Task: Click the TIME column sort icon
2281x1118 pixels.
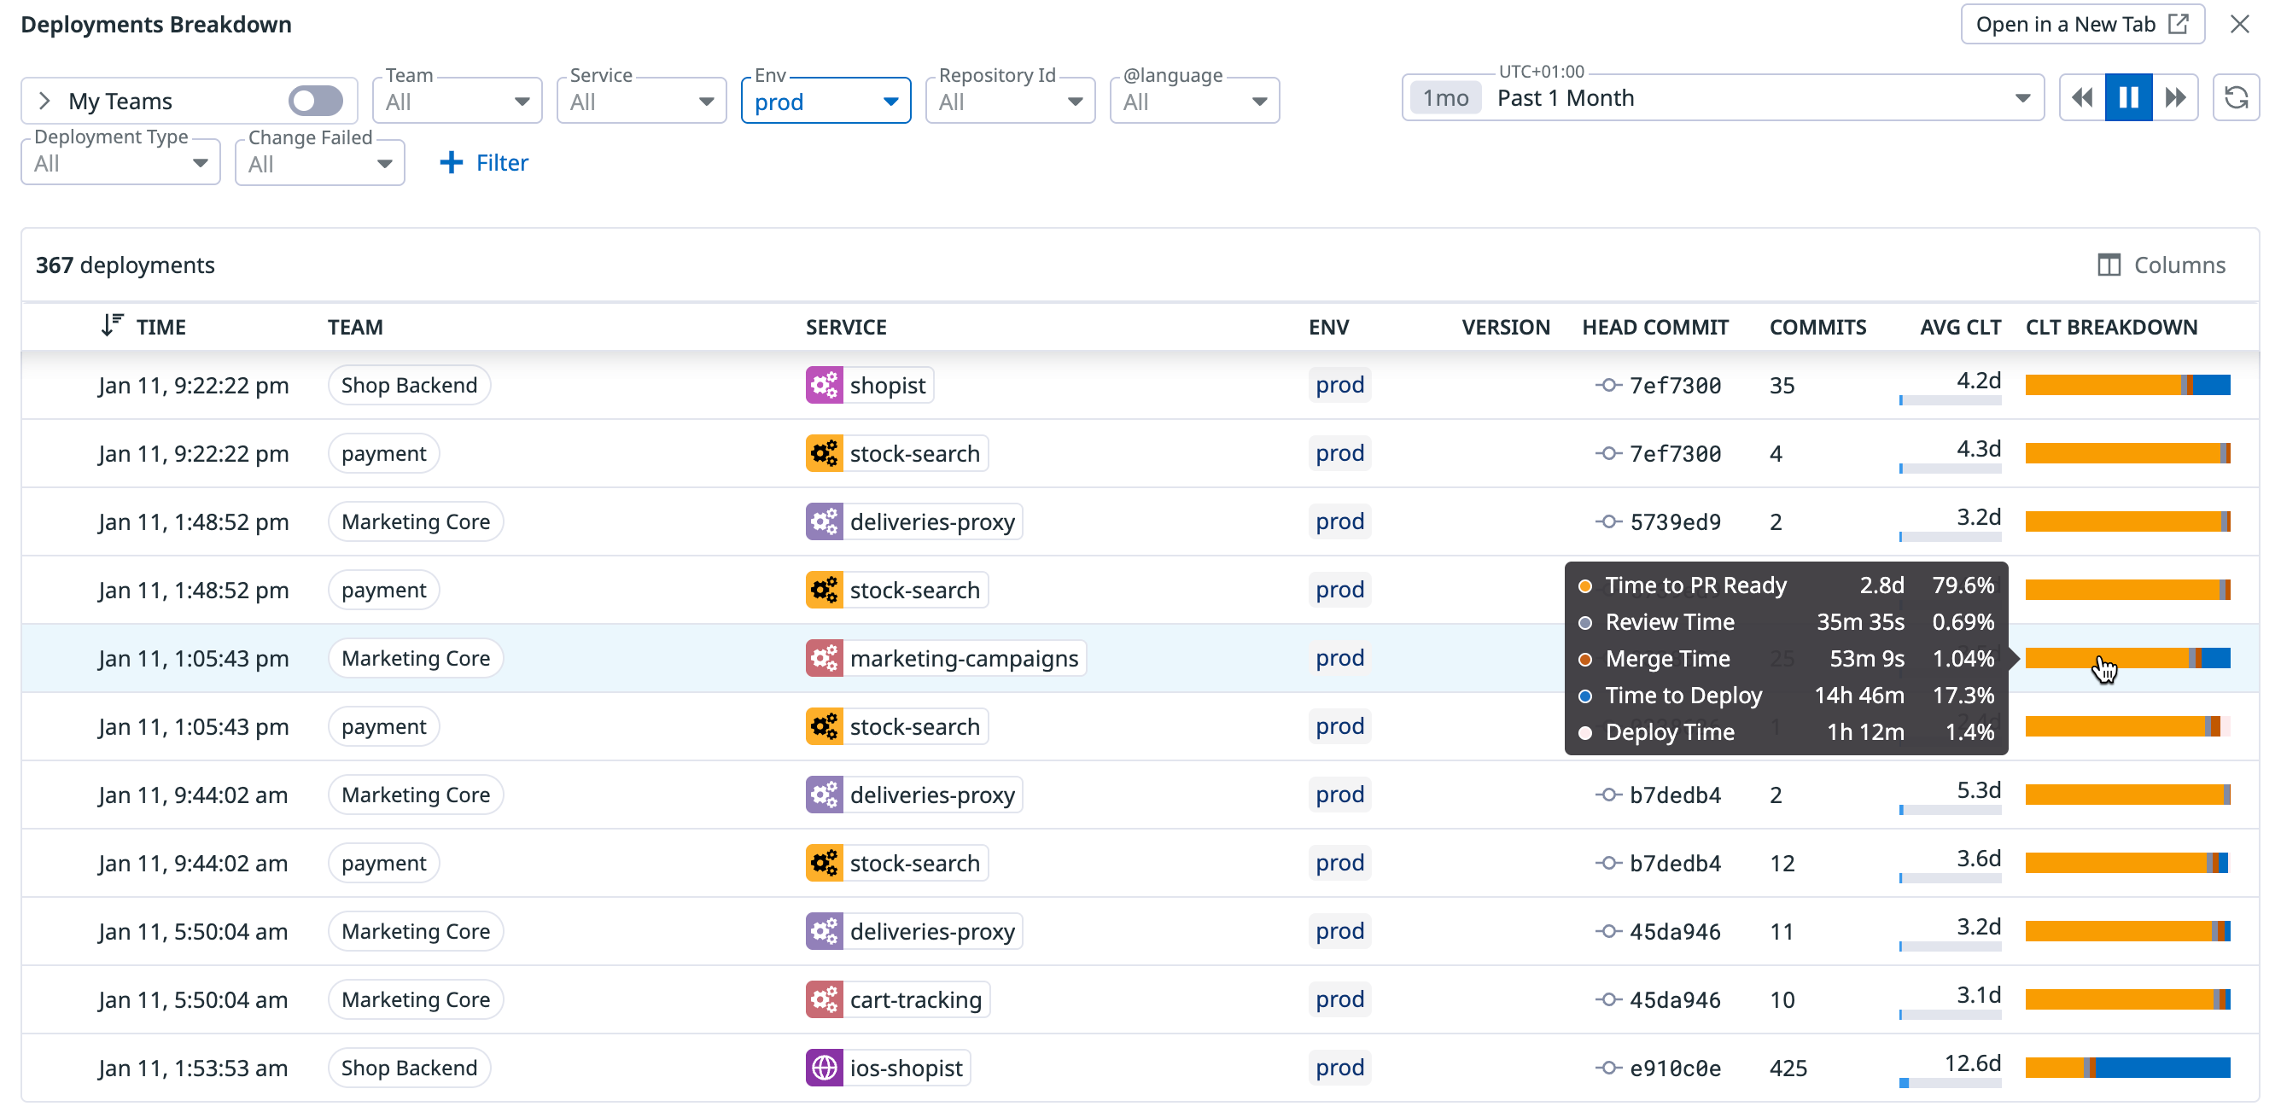Action: 112,326
